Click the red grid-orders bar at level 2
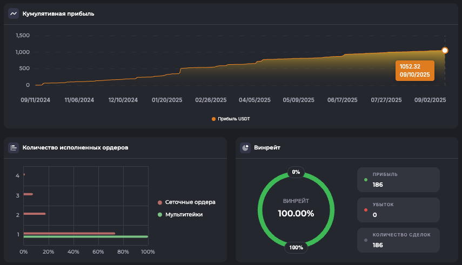 [35, 214]
